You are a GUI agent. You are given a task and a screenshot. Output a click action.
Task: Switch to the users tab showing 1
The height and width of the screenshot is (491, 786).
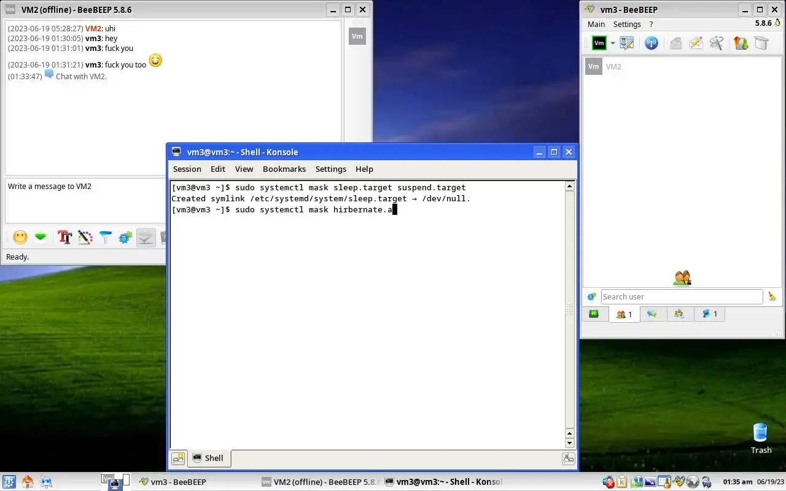[x=624, y=314]
